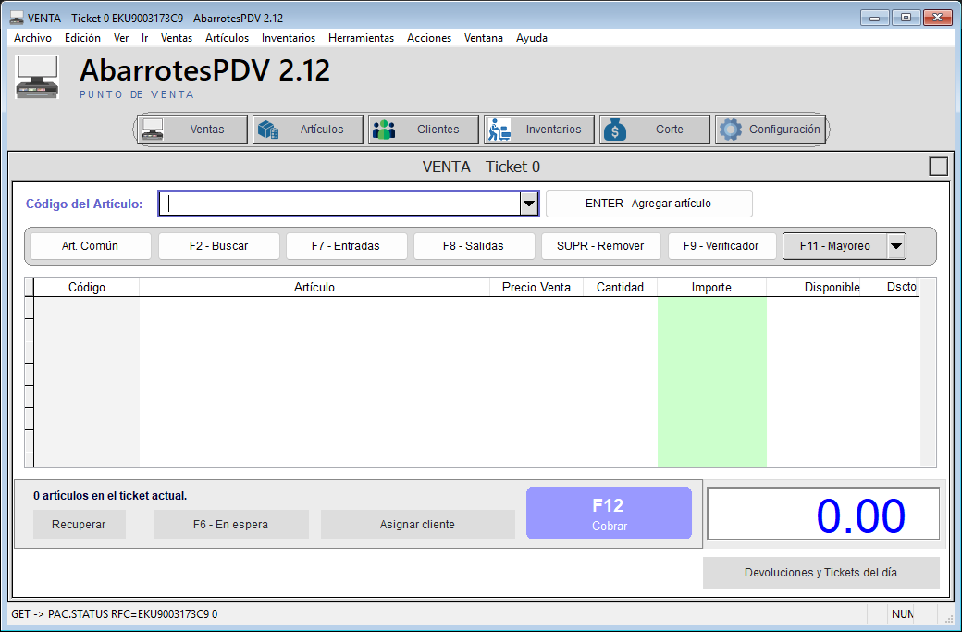Focus the Código del Artículo input field

[339, 204]
